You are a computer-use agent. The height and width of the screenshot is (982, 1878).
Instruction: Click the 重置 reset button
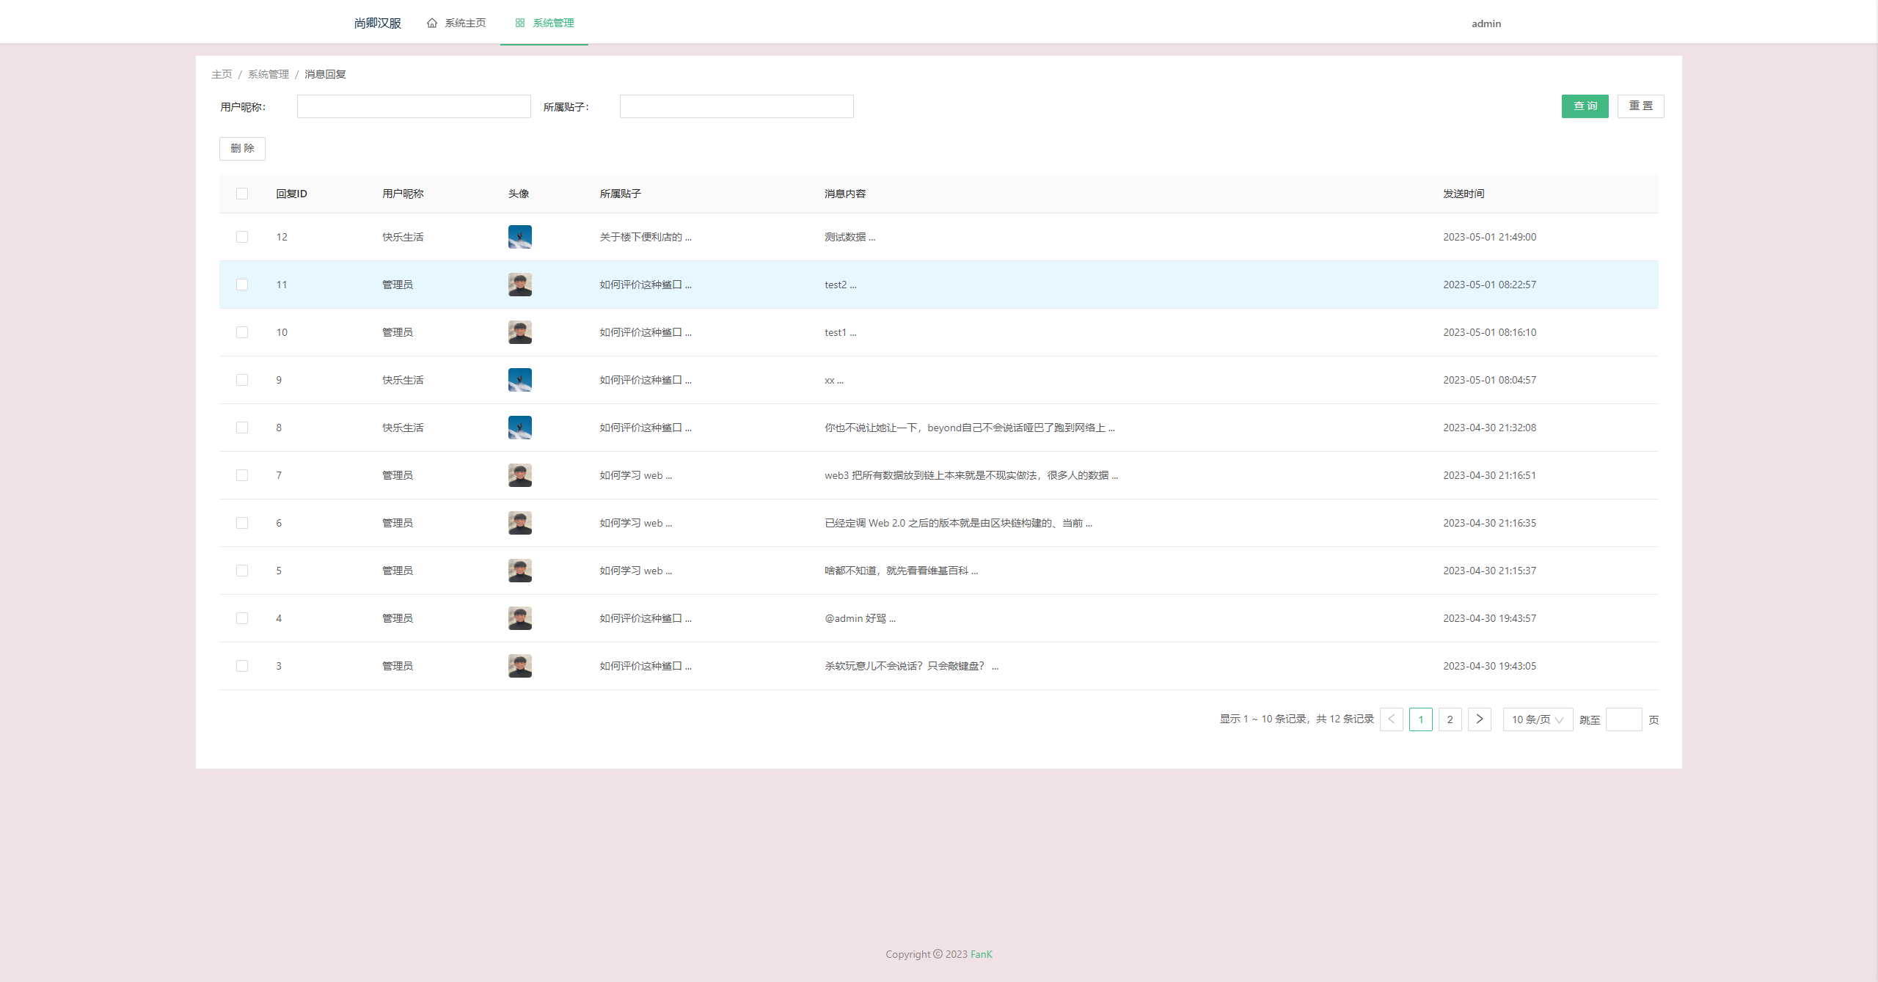coord(1641,106)
